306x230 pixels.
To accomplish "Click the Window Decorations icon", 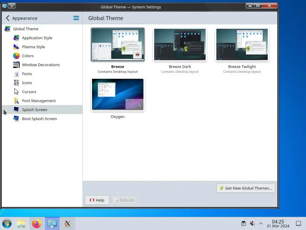I will coord(16,65).
